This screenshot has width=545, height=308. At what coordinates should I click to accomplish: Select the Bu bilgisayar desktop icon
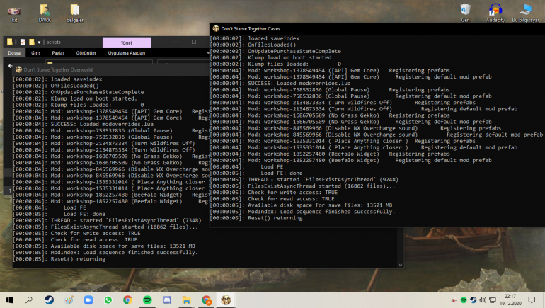[x=526, y=11]
